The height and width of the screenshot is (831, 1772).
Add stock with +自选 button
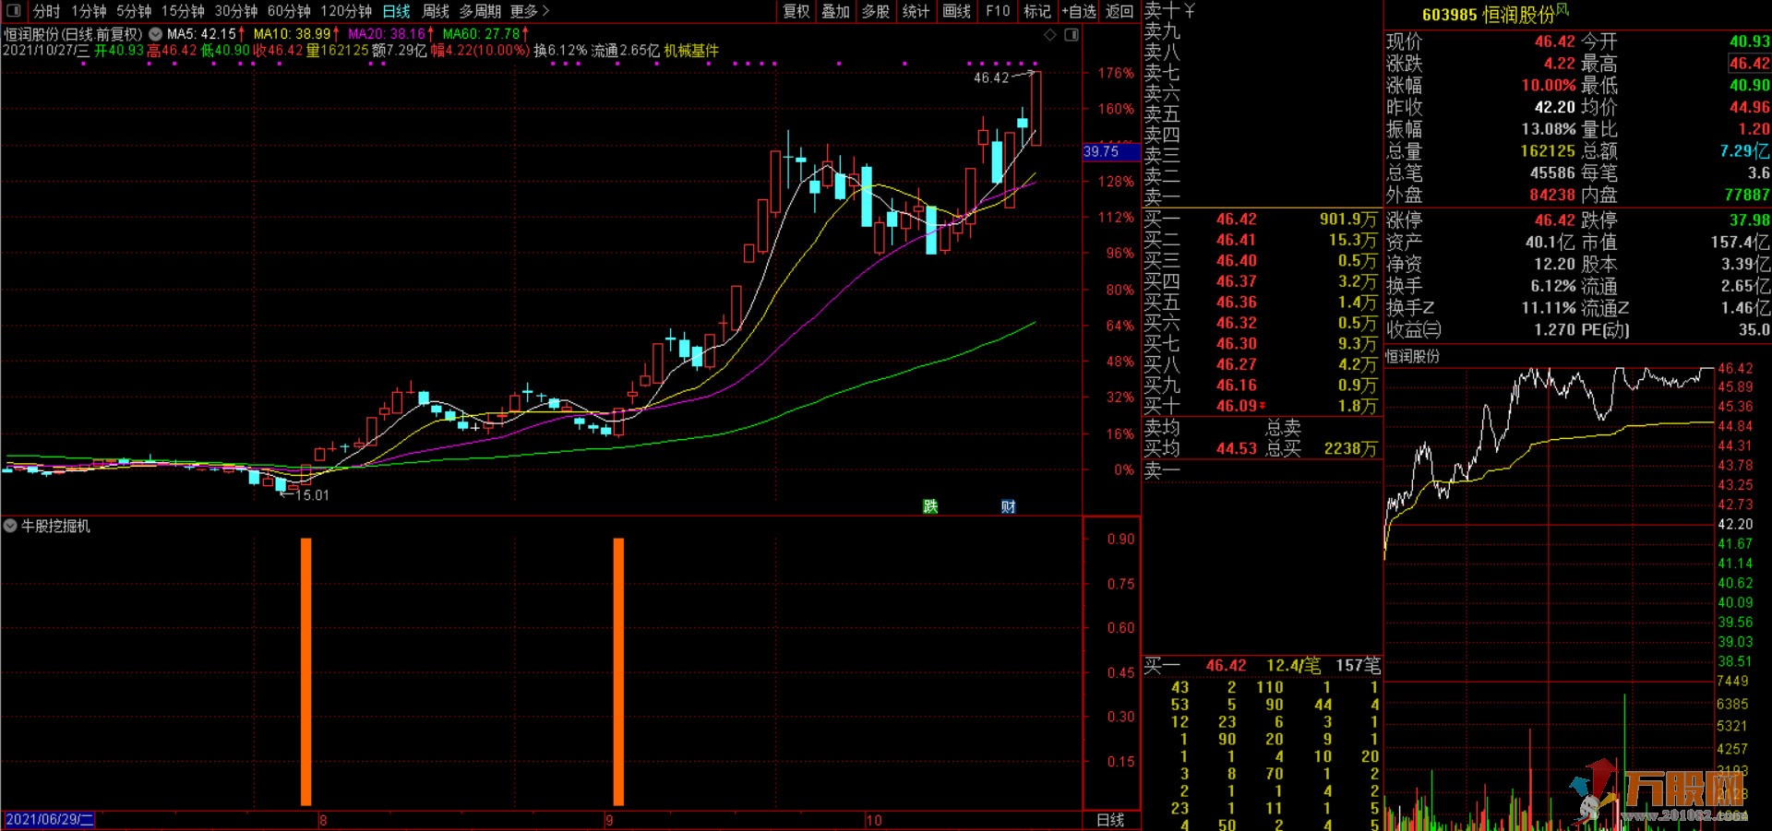coord(1079,11)
